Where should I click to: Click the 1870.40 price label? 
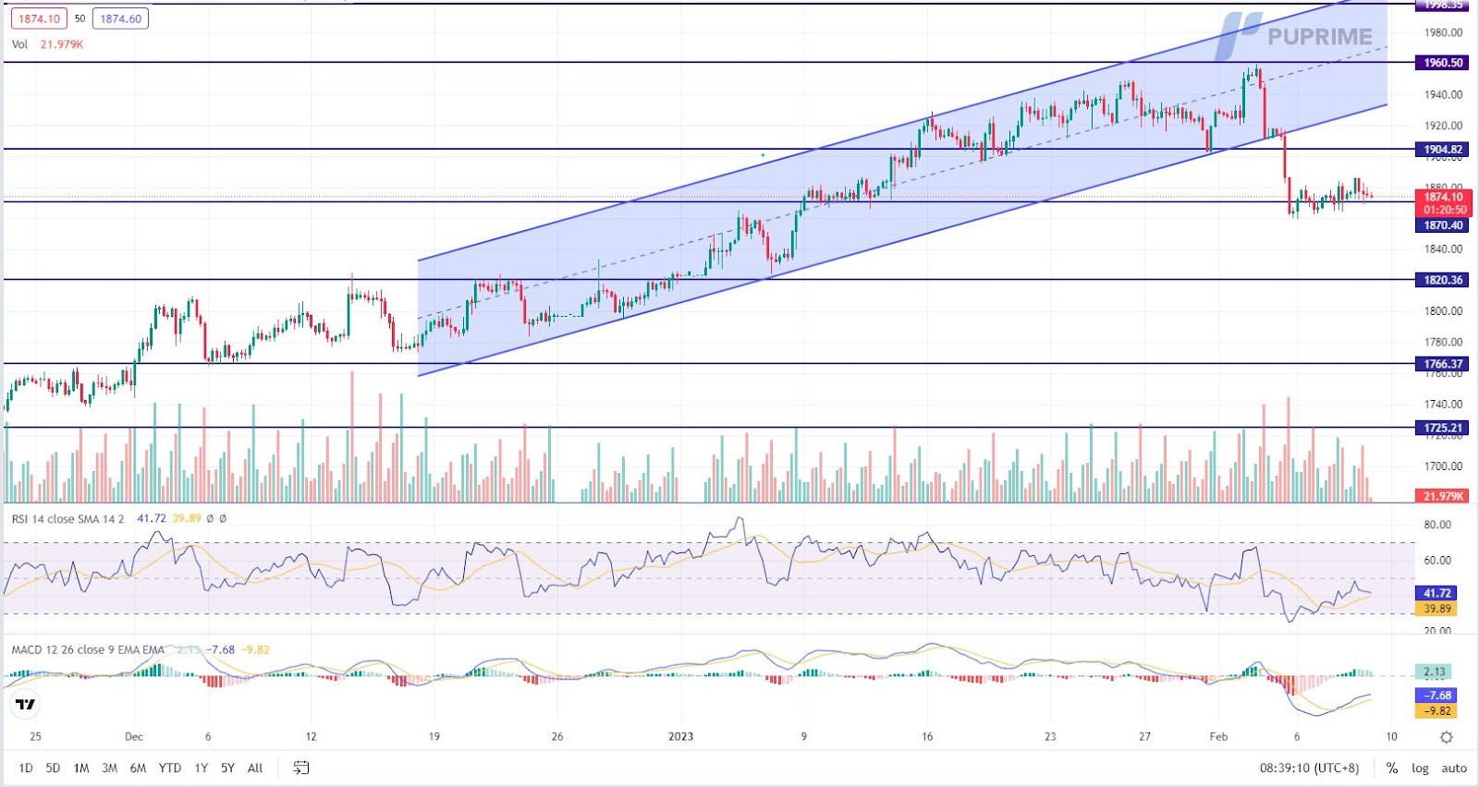click(1443, 225)
